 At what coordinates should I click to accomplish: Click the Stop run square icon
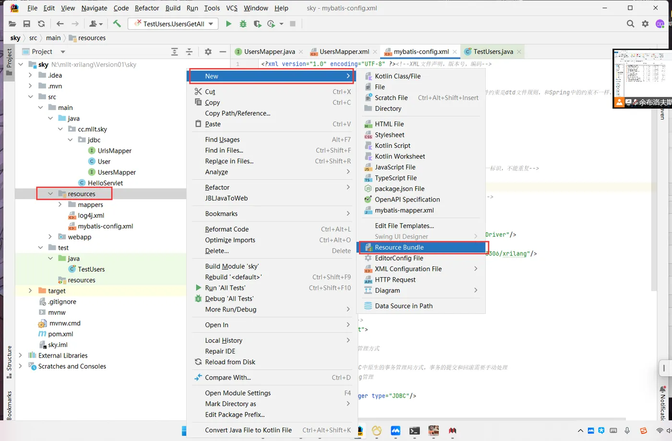pos(292,24)
